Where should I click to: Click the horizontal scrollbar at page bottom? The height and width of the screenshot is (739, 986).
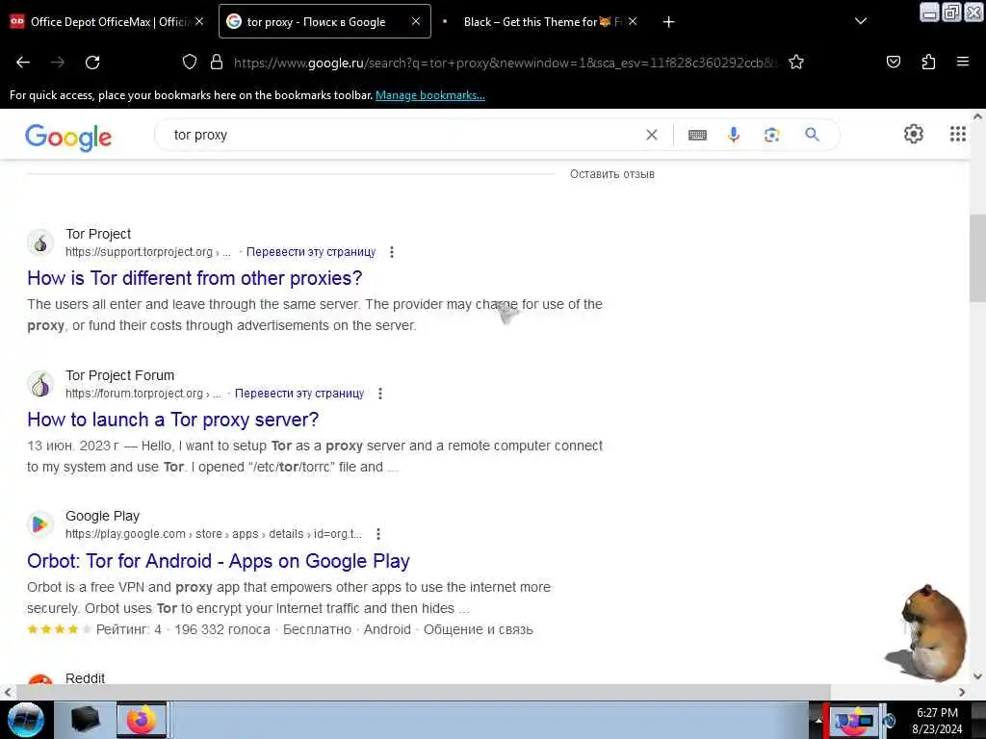[423, 692]
